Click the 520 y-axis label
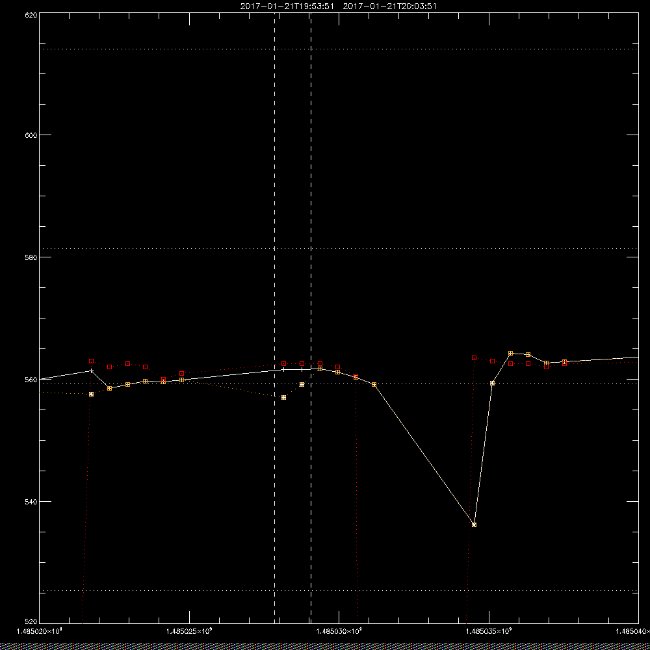This screenshot has height=650, width=650. tap(31, 622)
